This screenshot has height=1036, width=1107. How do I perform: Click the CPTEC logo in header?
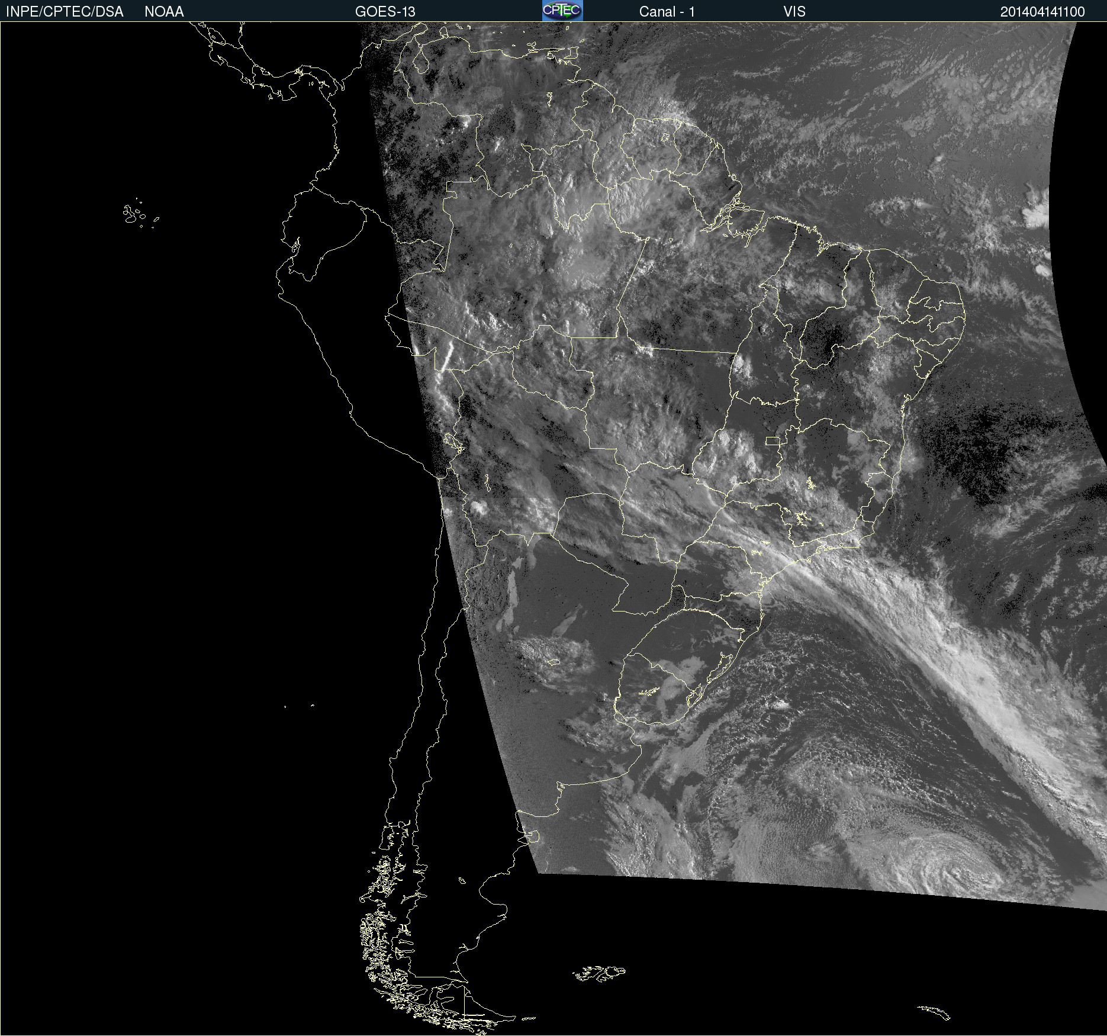(562, 11)
